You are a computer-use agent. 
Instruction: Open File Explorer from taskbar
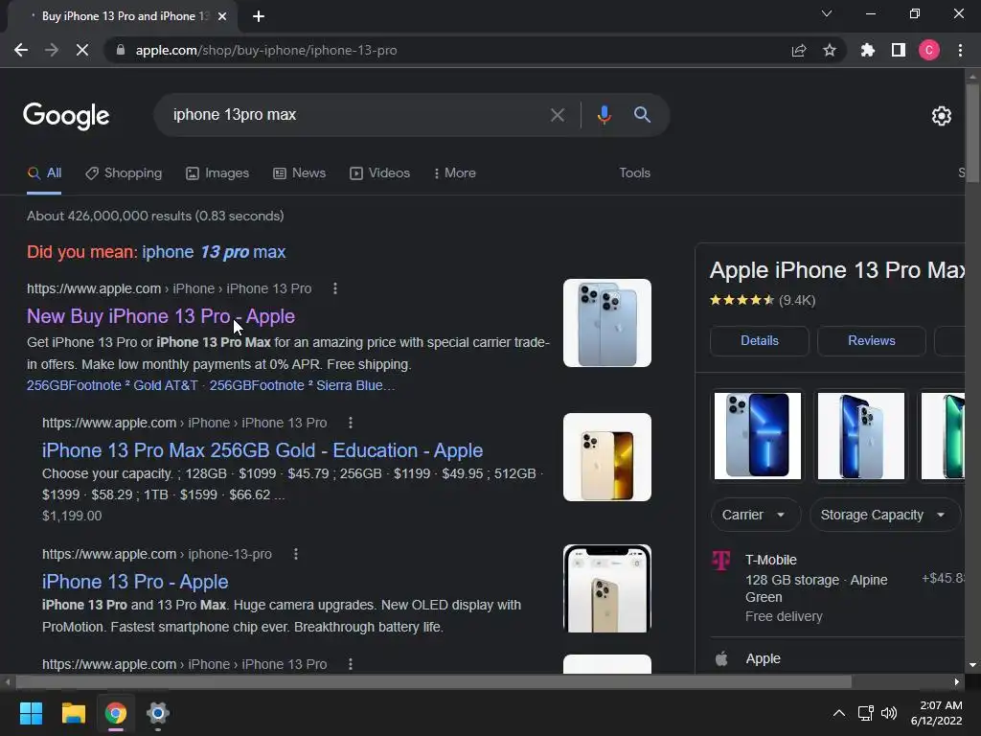73,713
